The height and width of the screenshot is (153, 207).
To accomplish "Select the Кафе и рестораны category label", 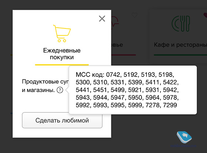I will click(180, 45).
